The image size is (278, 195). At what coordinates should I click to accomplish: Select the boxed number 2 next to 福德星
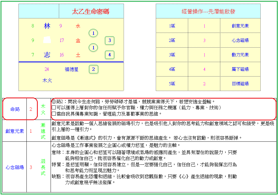(94, 69)
